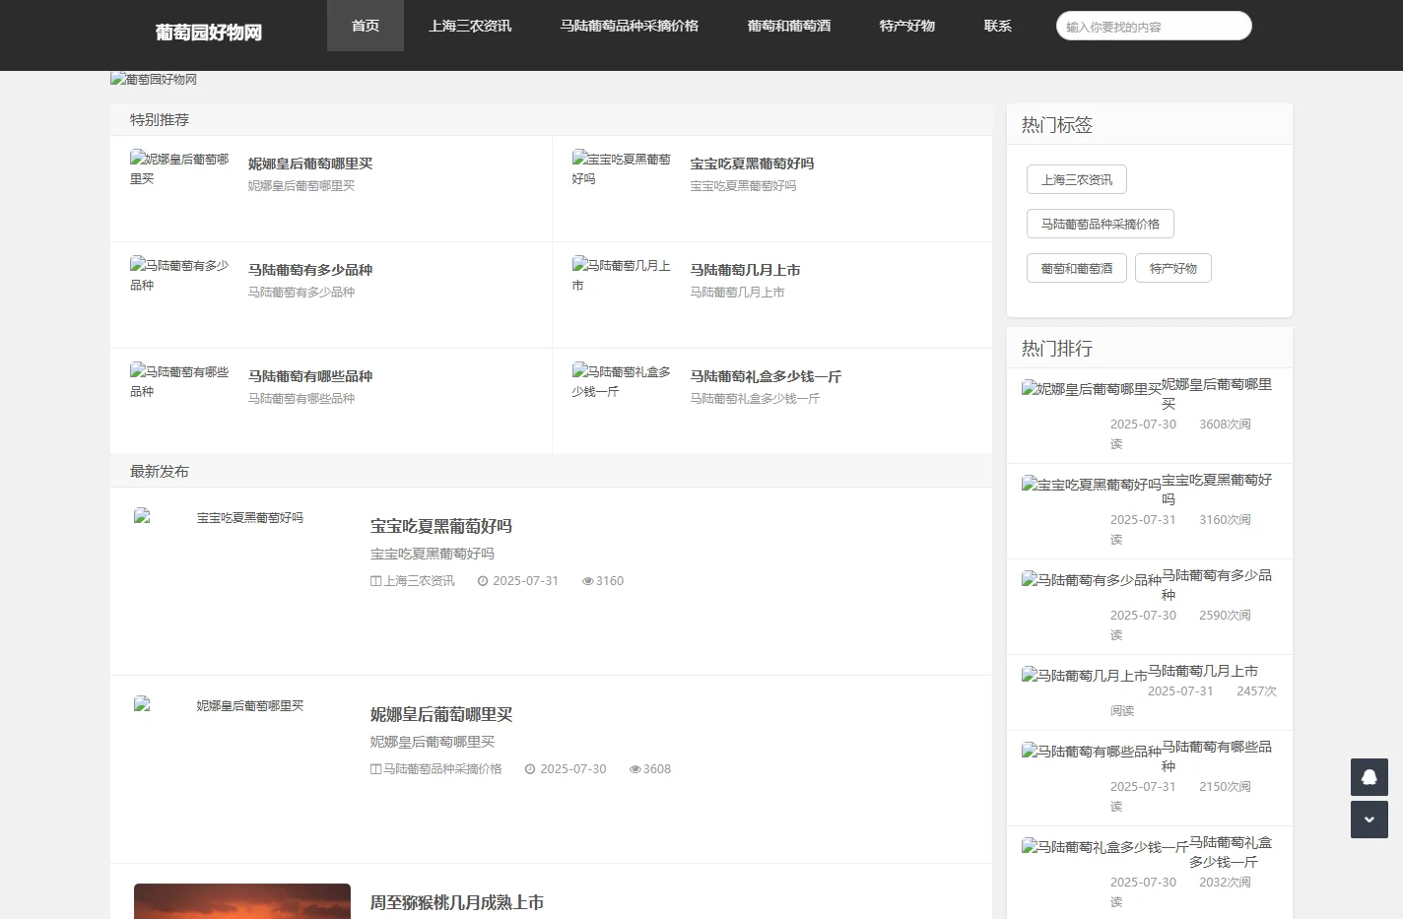This screenshot has height=919, width=1403.
Task: Focus the search box 输入你要找的内容
Action: (1154, 27)
